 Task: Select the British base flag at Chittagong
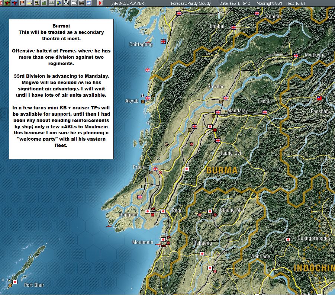coord(163,41)
